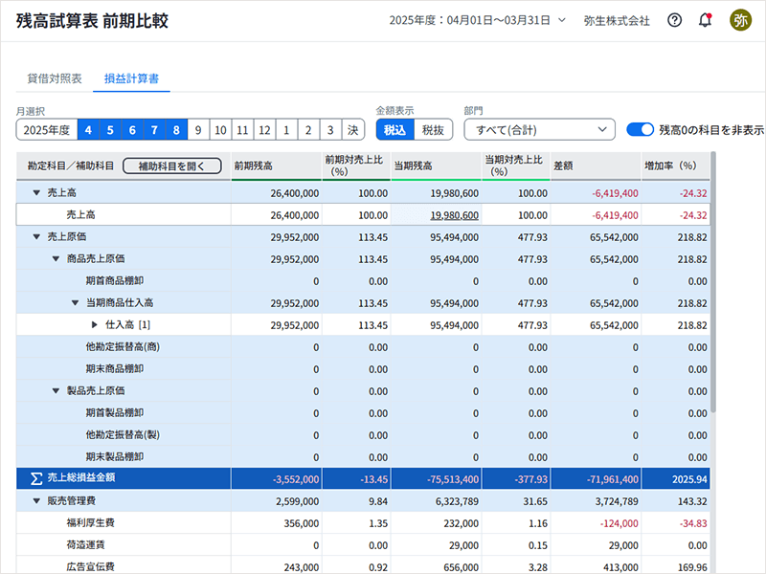
Task: Click the sigma icon on 売上総損益金額 row
Action: pos(36,476)
